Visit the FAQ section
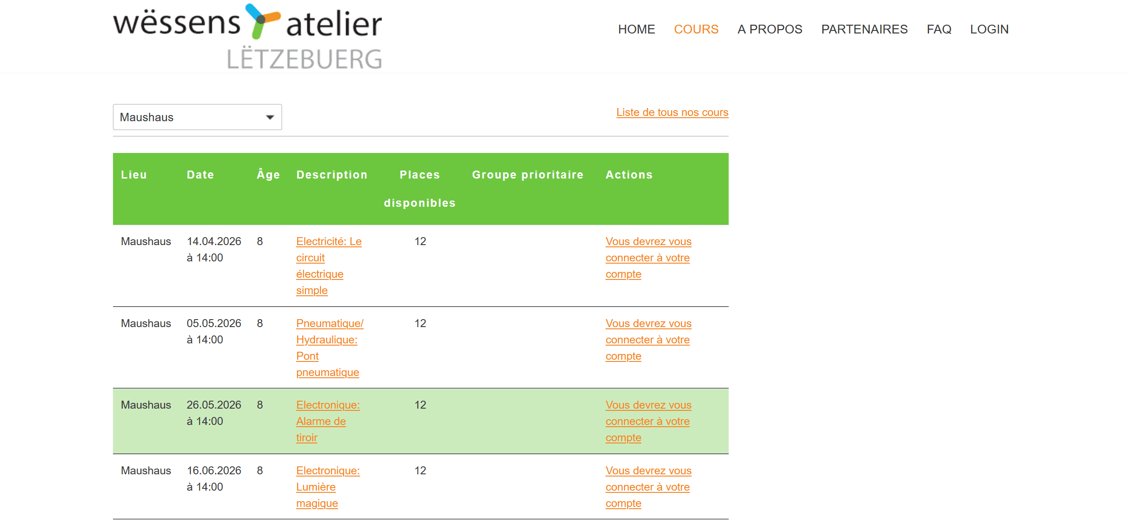The image size is (1129, 525). (x=939, y=29)
